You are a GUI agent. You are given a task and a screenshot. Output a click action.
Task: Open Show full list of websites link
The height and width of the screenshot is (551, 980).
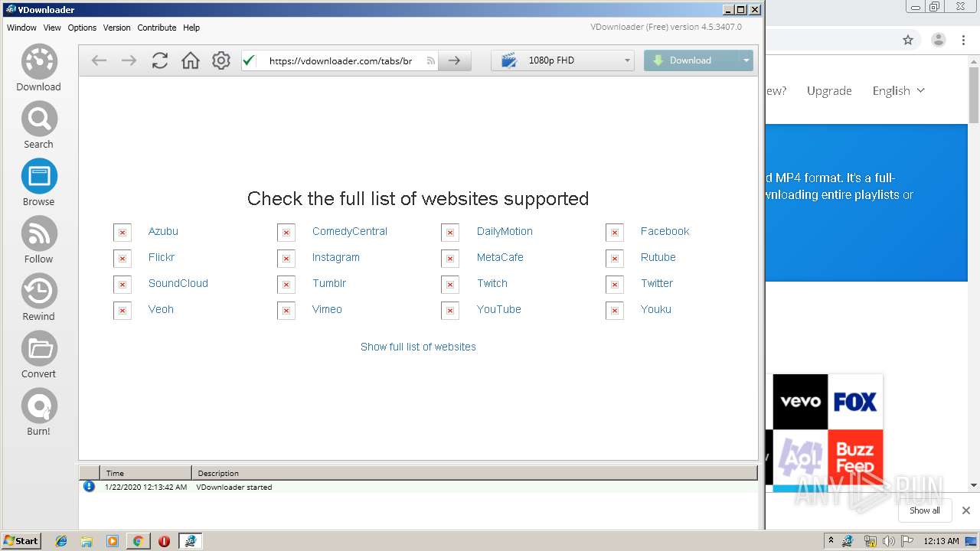pos(418,347)
